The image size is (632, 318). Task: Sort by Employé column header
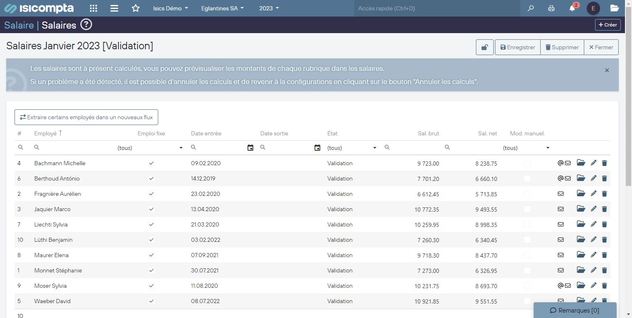point(45,133)
